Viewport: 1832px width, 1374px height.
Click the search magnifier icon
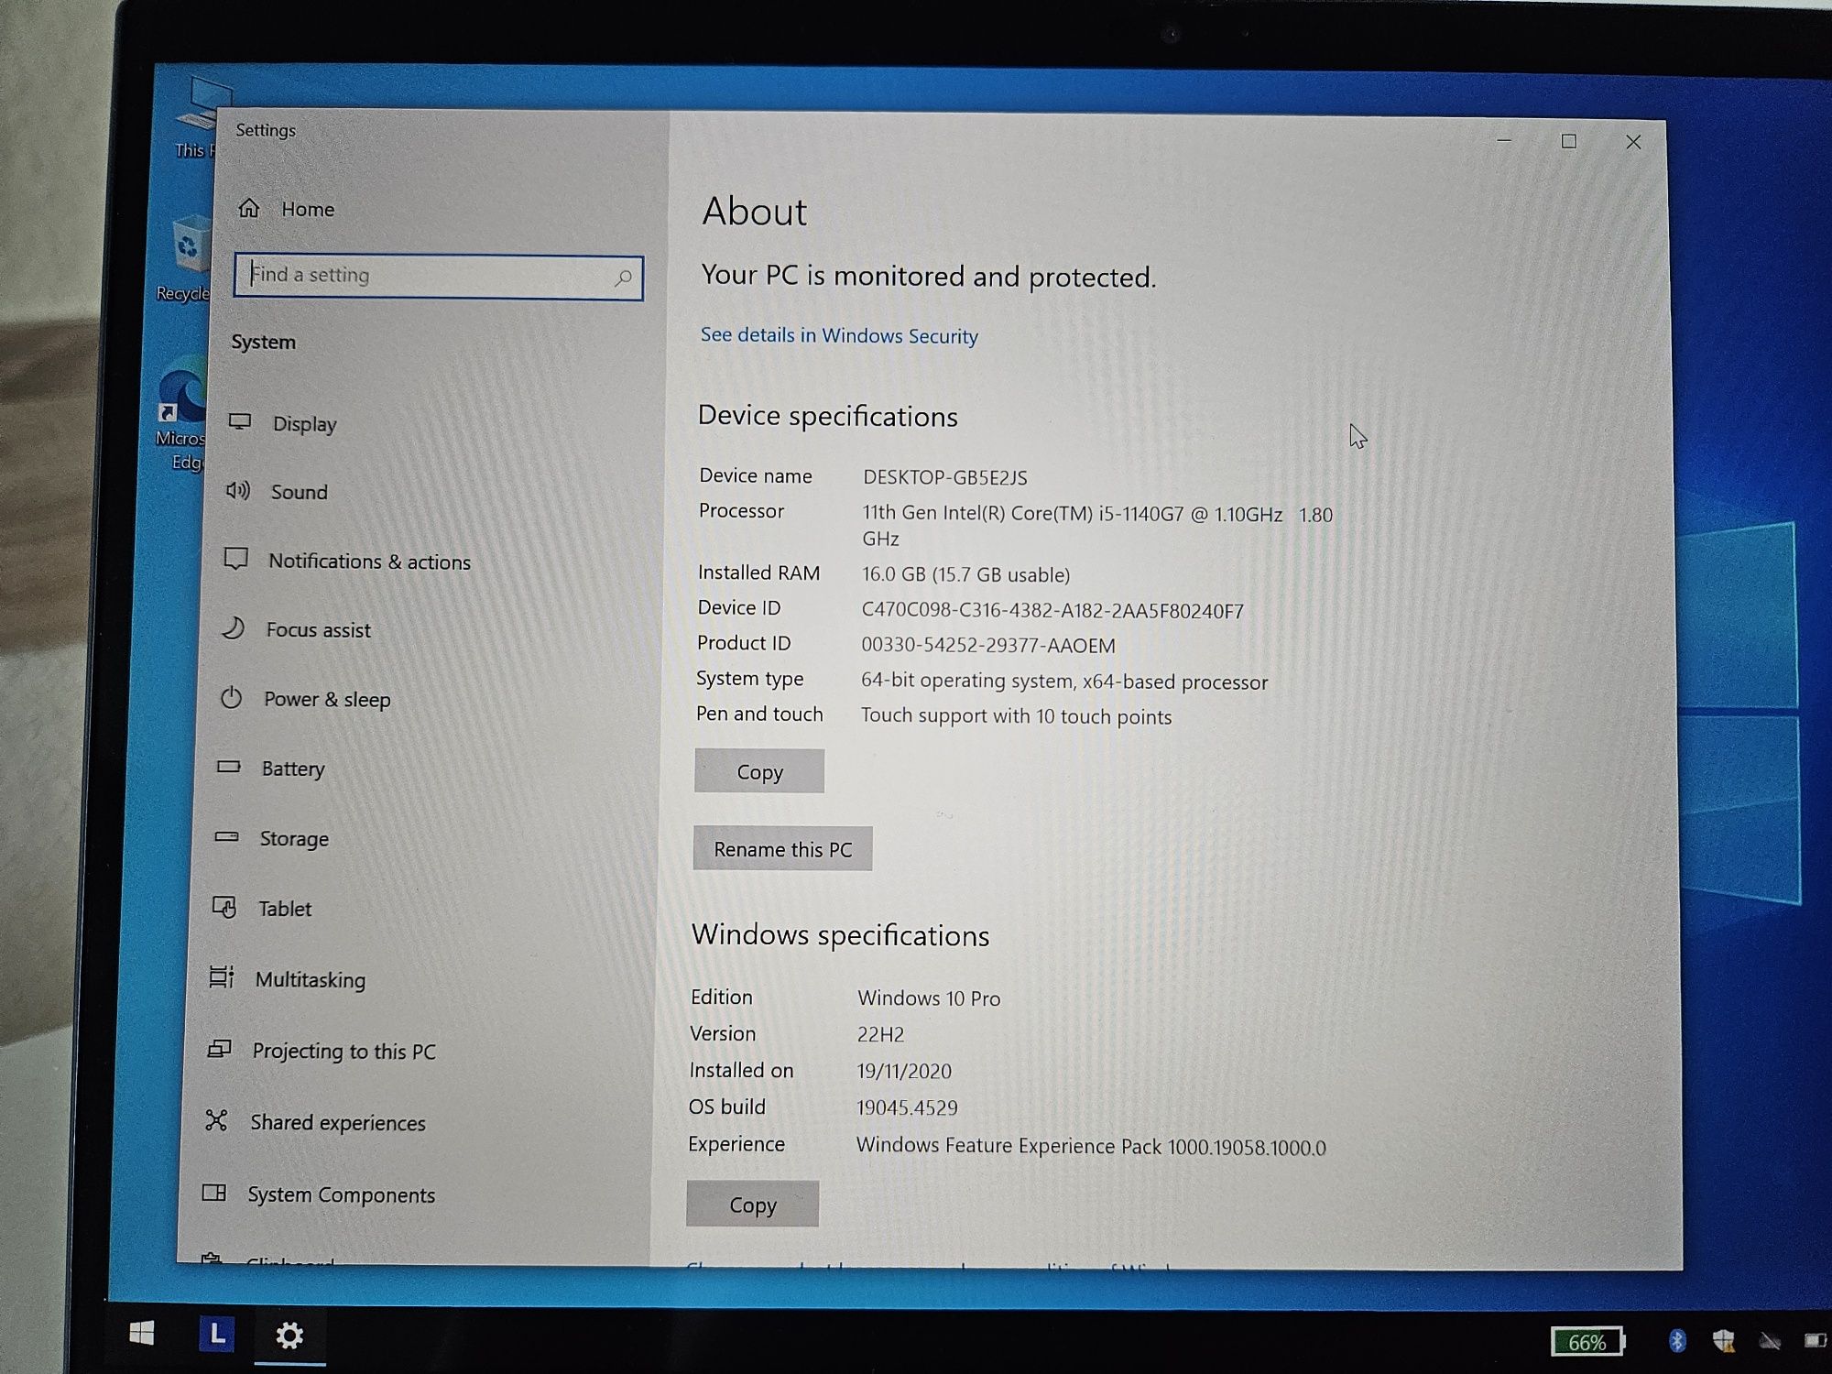pos(623,278)
